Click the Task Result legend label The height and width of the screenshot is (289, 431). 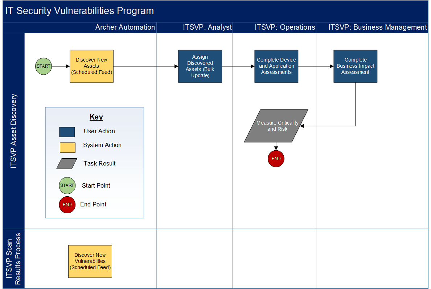[x=99, y=164]
